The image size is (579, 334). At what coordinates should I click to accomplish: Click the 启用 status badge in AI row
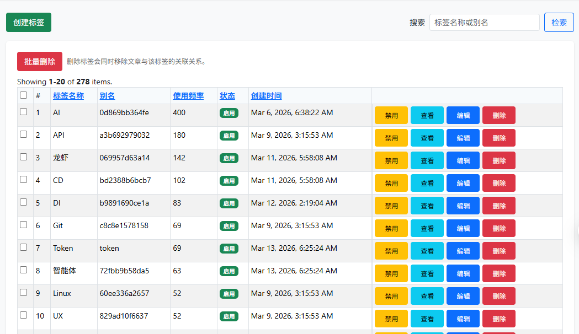point(229,113)
